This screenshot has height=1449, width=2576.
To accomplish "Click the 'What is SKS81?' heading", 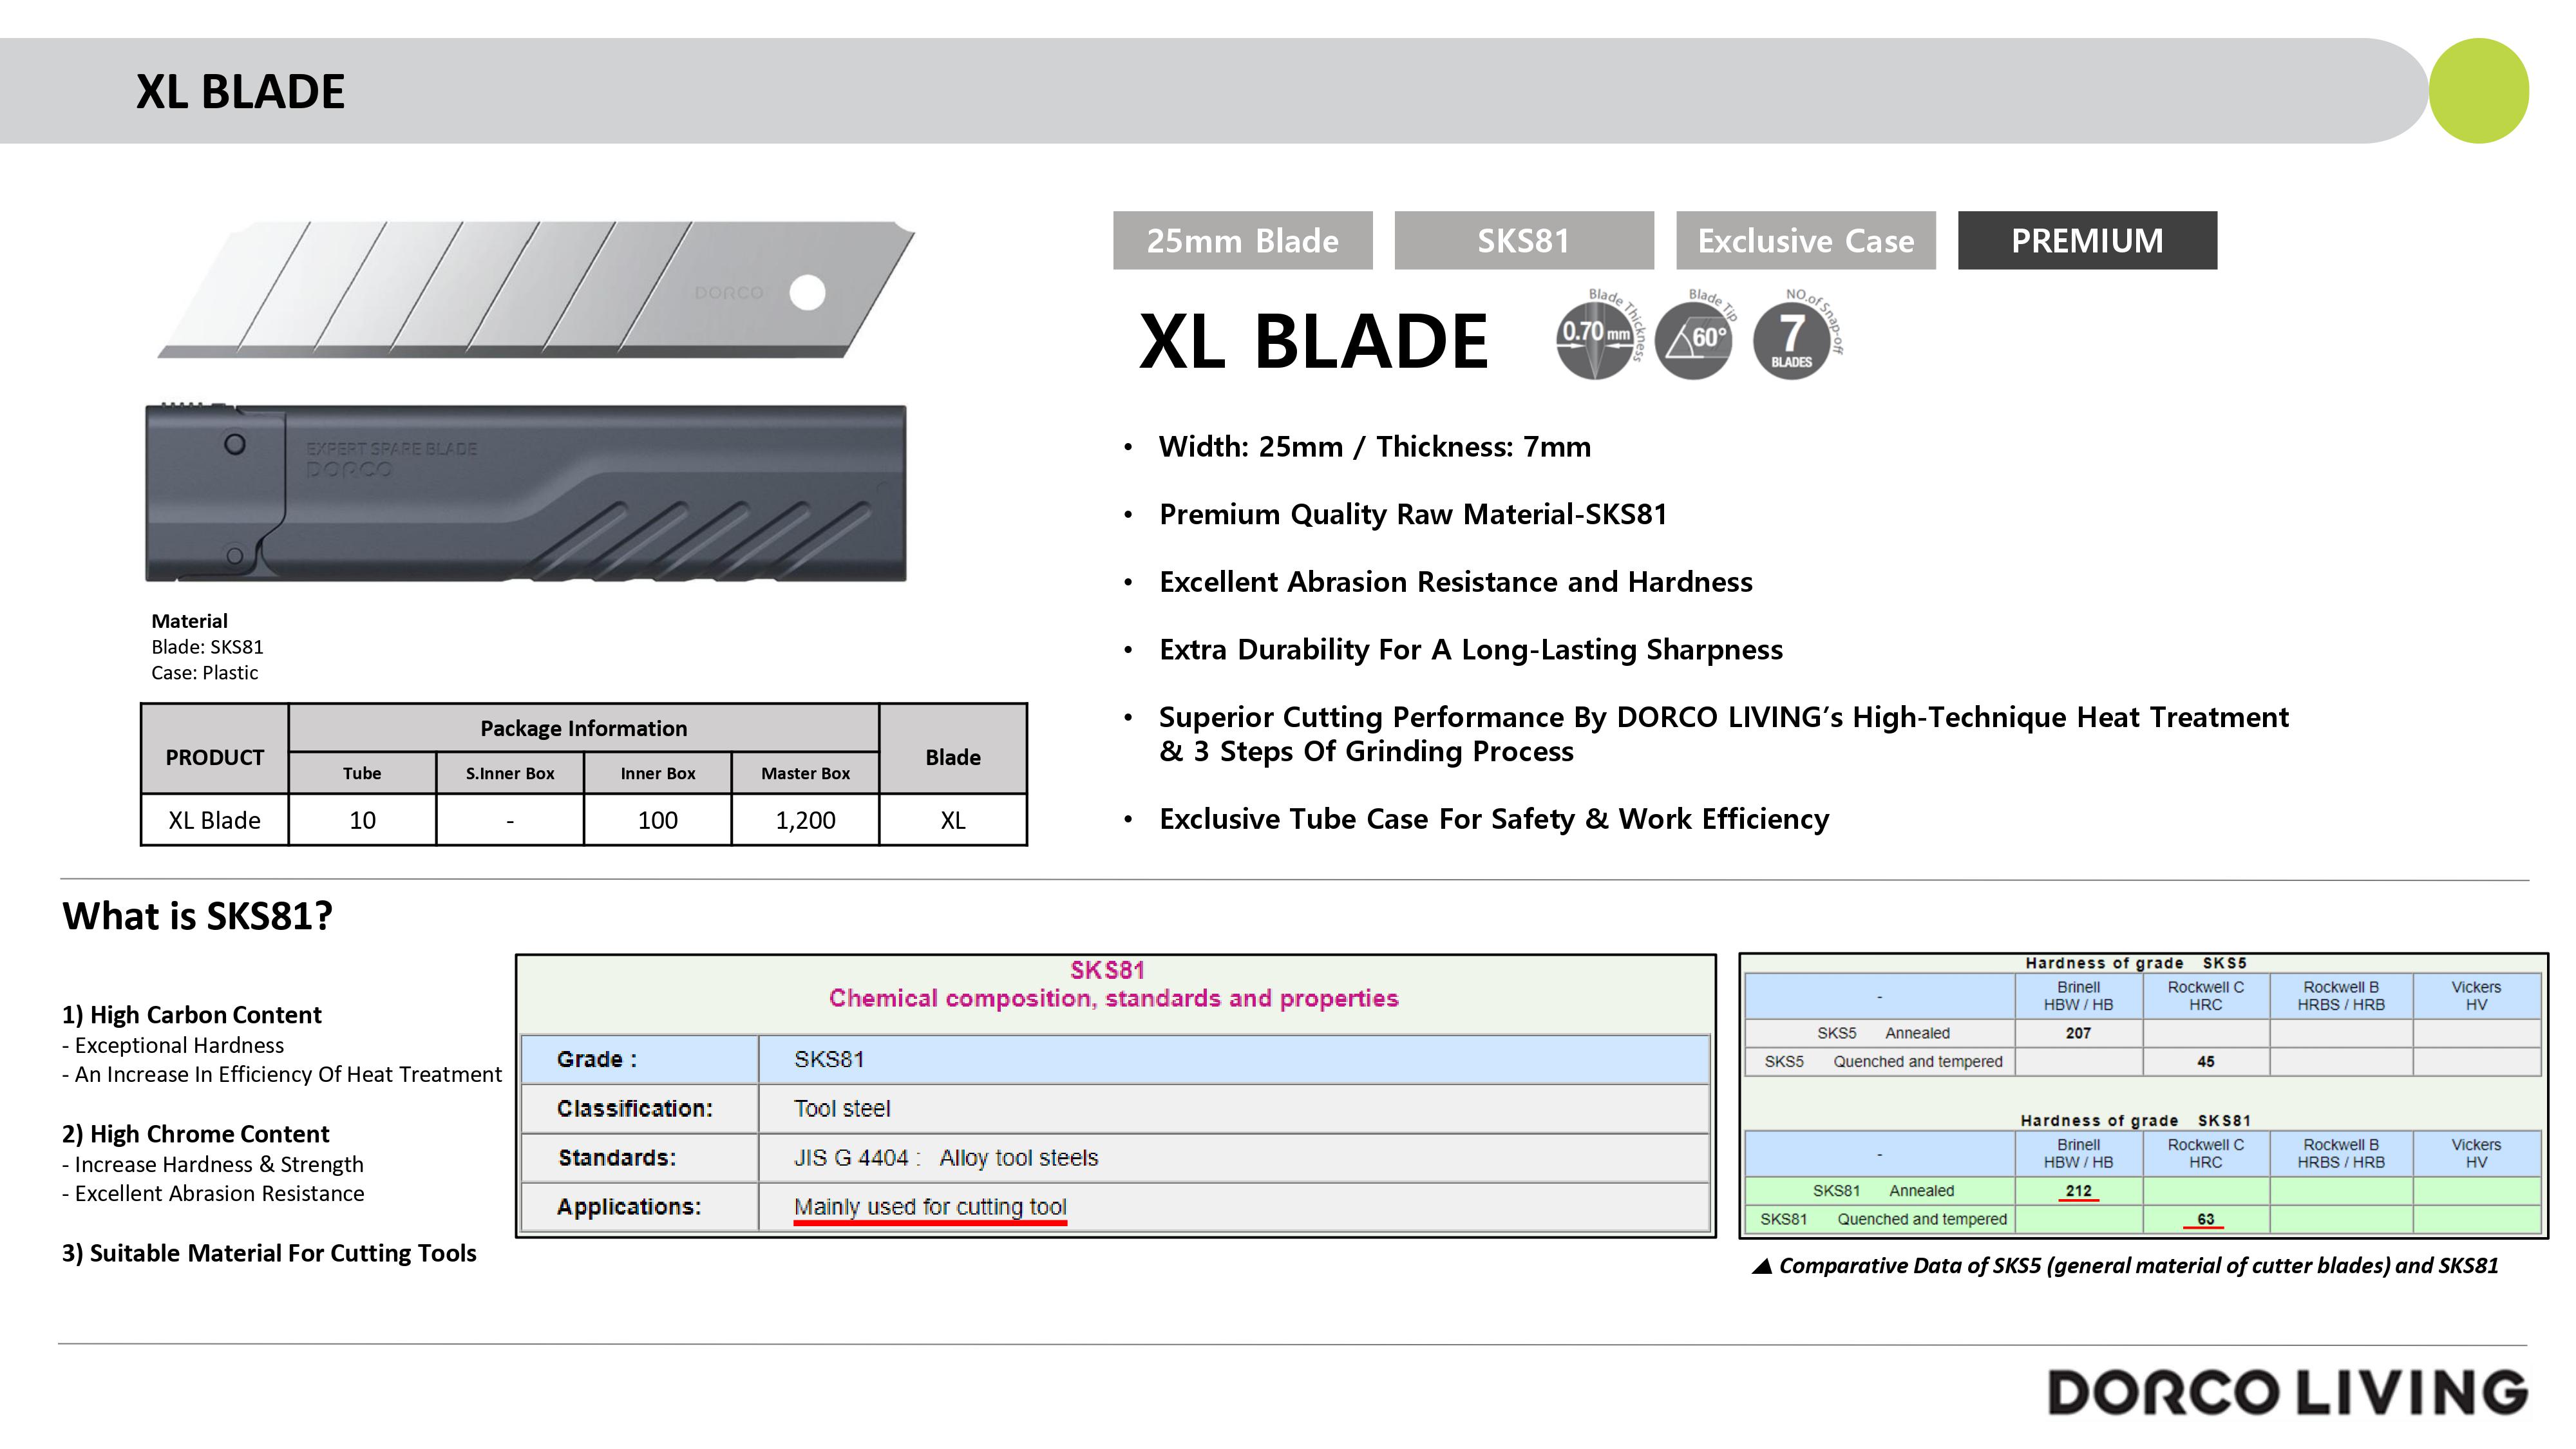I will coord(197,916).
